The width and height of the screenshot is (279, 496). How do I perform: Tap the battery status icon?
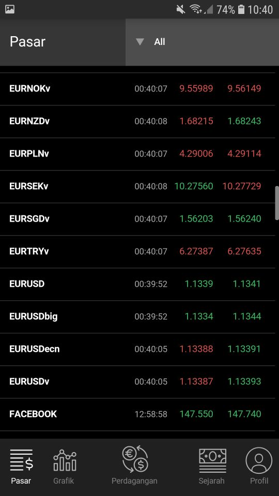[x=241, y=9]
